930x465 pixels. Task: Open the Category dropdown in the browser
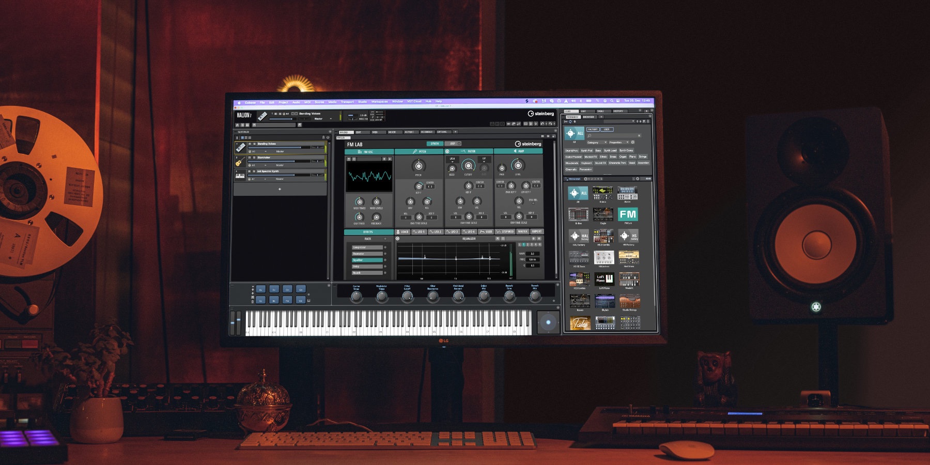(596, 142)
